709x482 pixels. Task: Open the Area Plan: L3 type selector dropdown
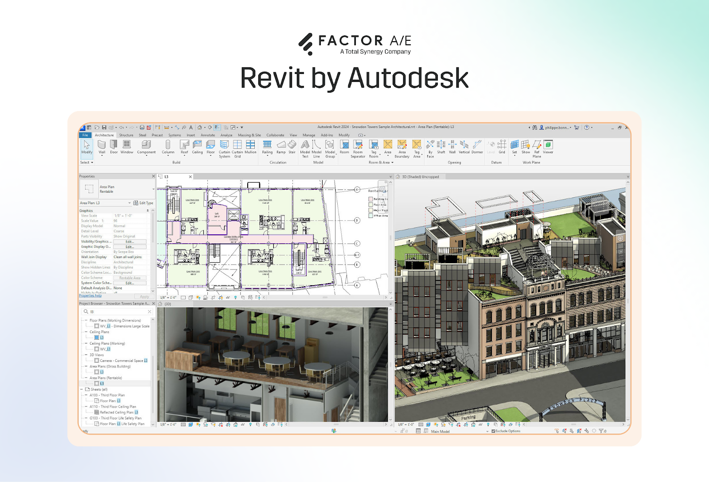(x=129, y=203)
